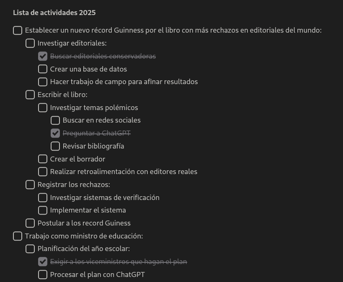Image resolution: width=343 pixels, height=282 pixels.
Task: Tick 'Trabajo como ministro de educación' checkbox
Action: tap(18, 236)
